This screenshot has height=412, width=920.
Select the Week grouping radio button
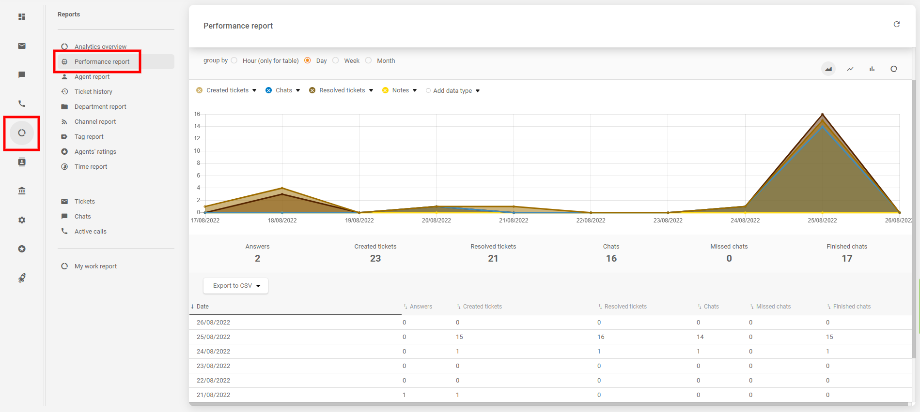point(336,60)
